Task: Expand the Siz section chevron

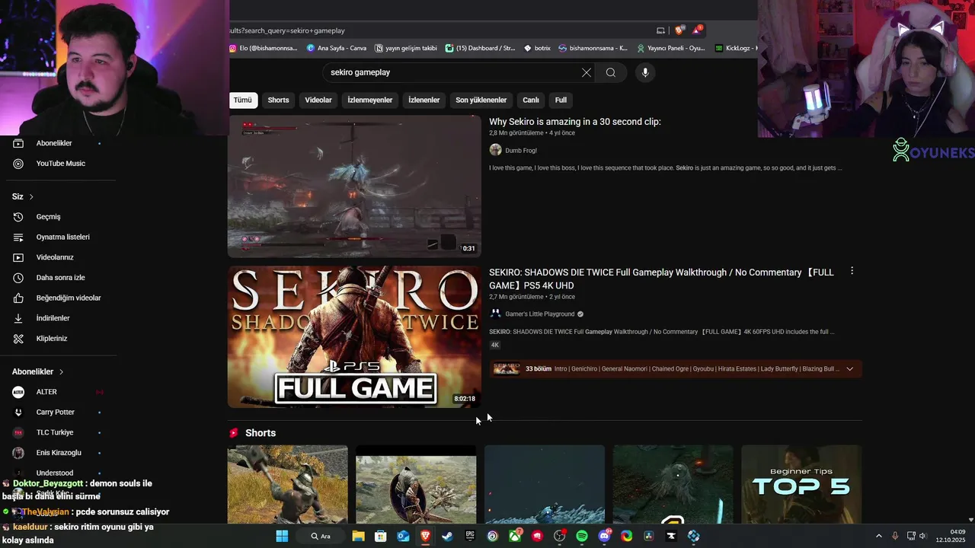Action: (31, 196)
